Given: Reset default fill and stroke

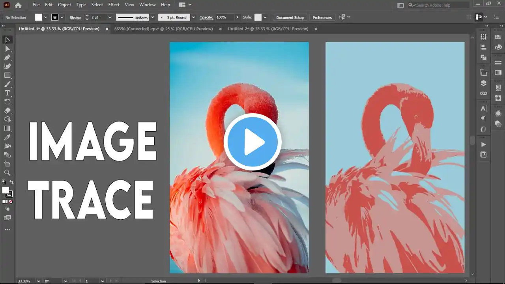Looking at the screenshot, I should pos(4,182).
